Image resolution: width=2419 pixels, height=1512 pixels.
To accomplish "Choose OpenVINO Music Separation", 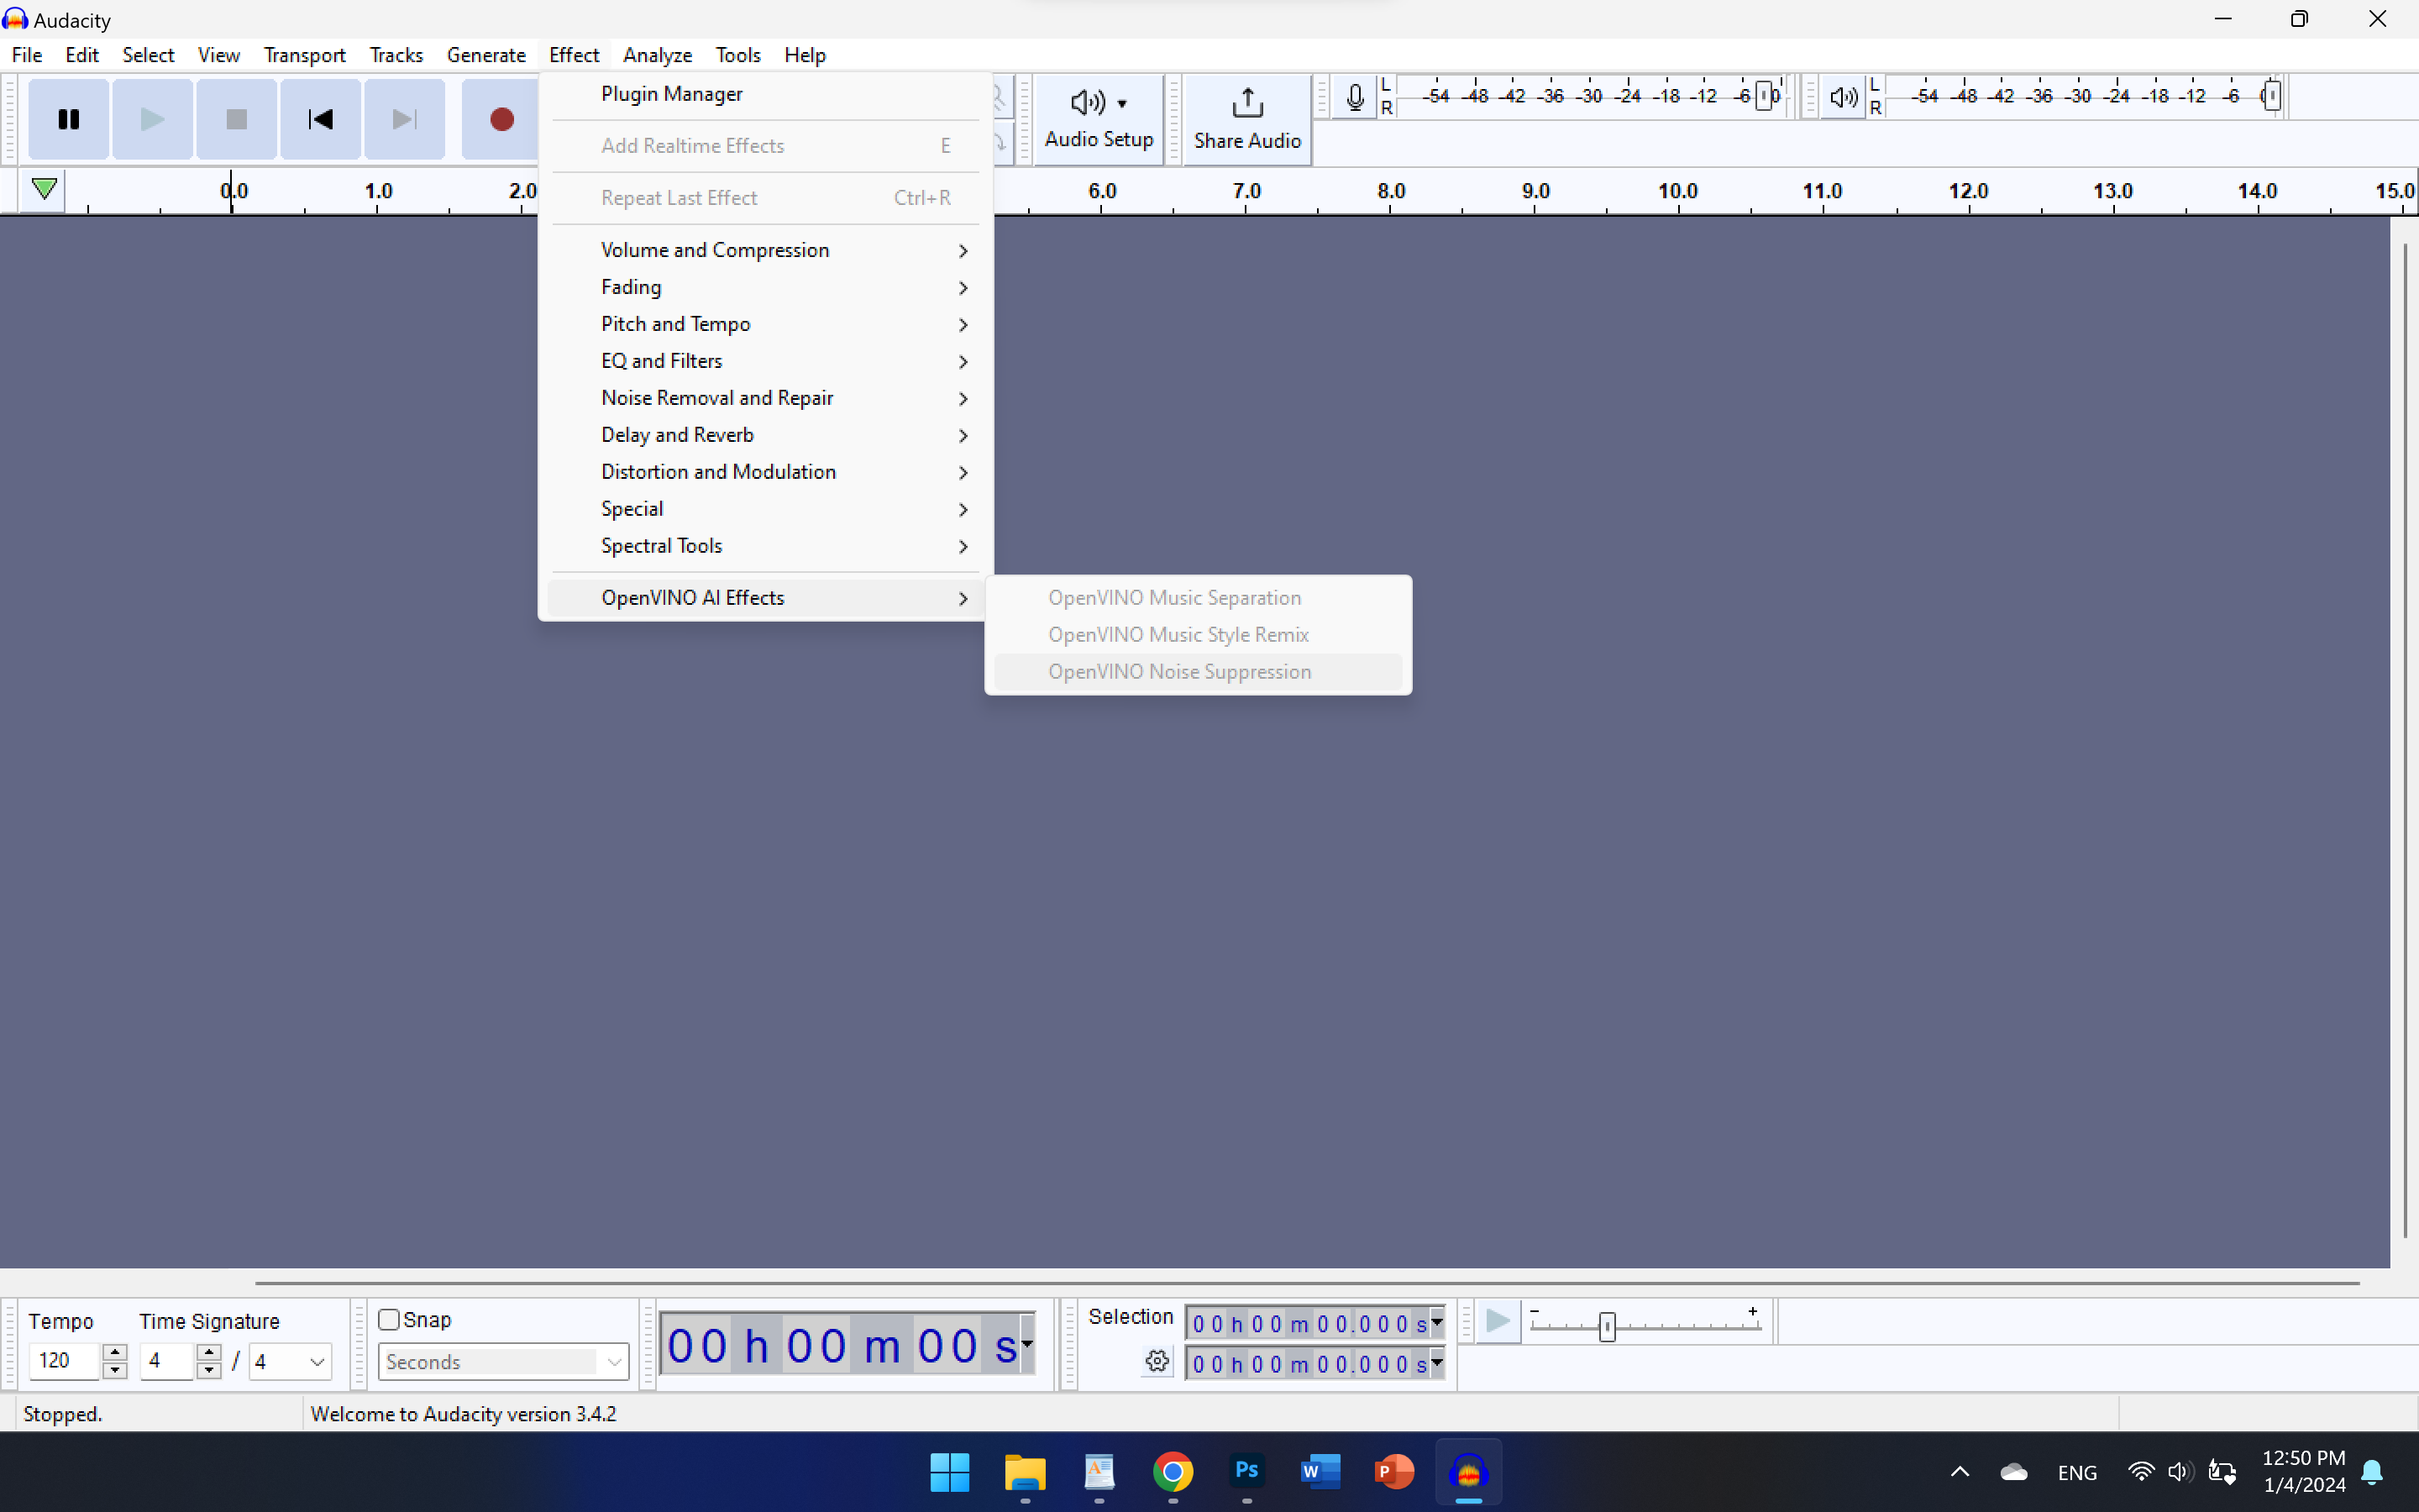I will point(1198,598).
